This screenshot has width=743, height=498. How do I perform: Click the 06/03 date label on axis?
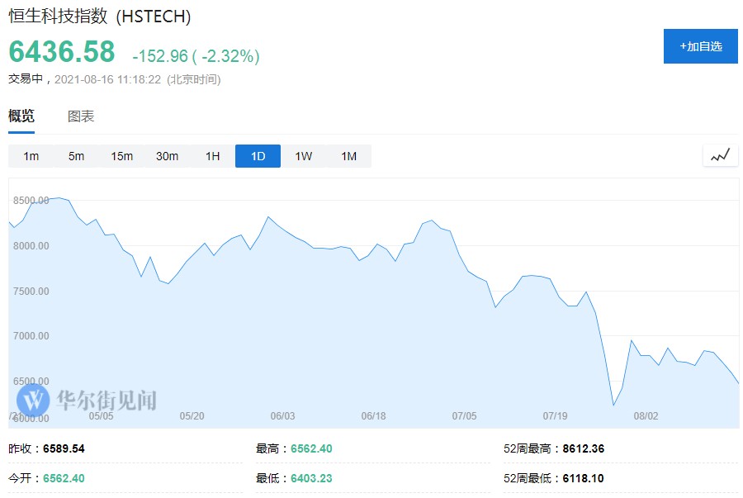(282, 415)
